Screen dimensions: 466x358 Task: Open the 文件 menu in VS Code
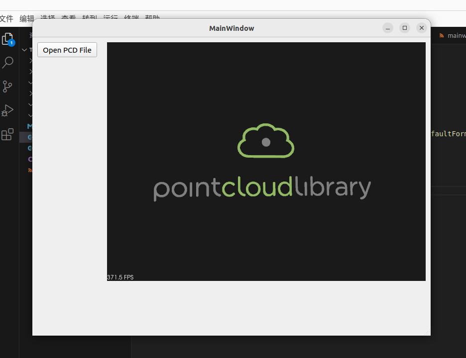click(6, 18)
